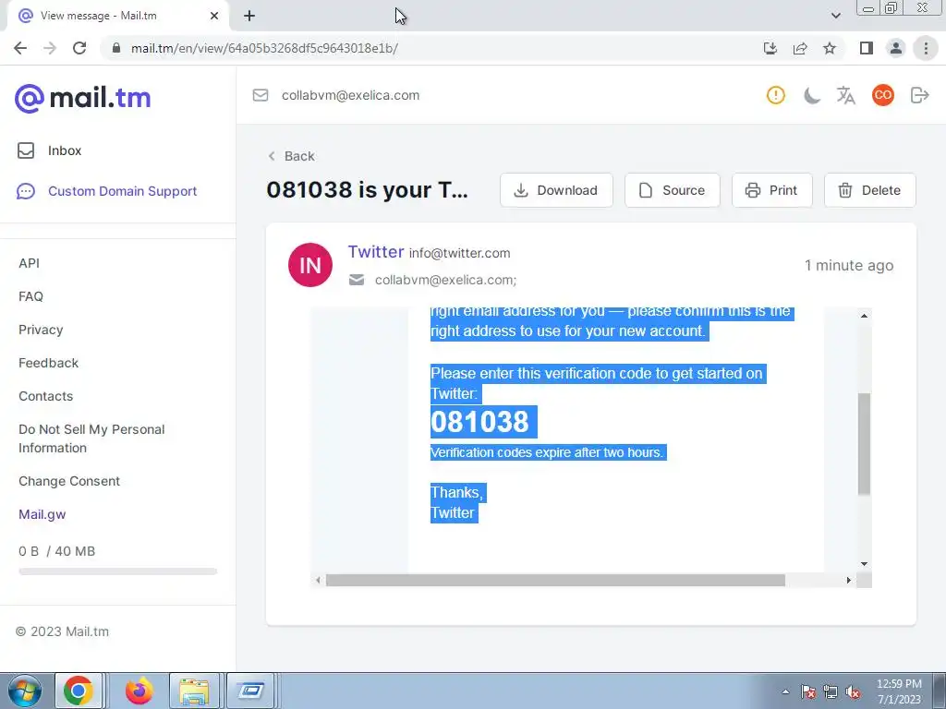Reload the page
Image resolution: width=946 pixels, height=709 pixels.
pos(79,48)
